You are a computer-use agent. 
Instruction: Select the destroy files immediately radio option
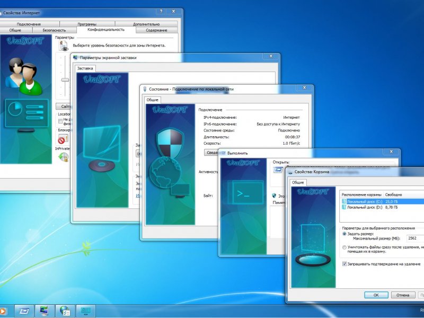(344, 247)
